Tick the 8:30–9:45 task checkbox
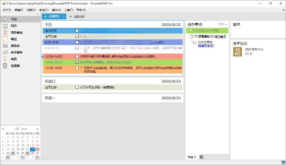Image resolution: width=286 pixels, height=165 pixels. coord(77,48)
